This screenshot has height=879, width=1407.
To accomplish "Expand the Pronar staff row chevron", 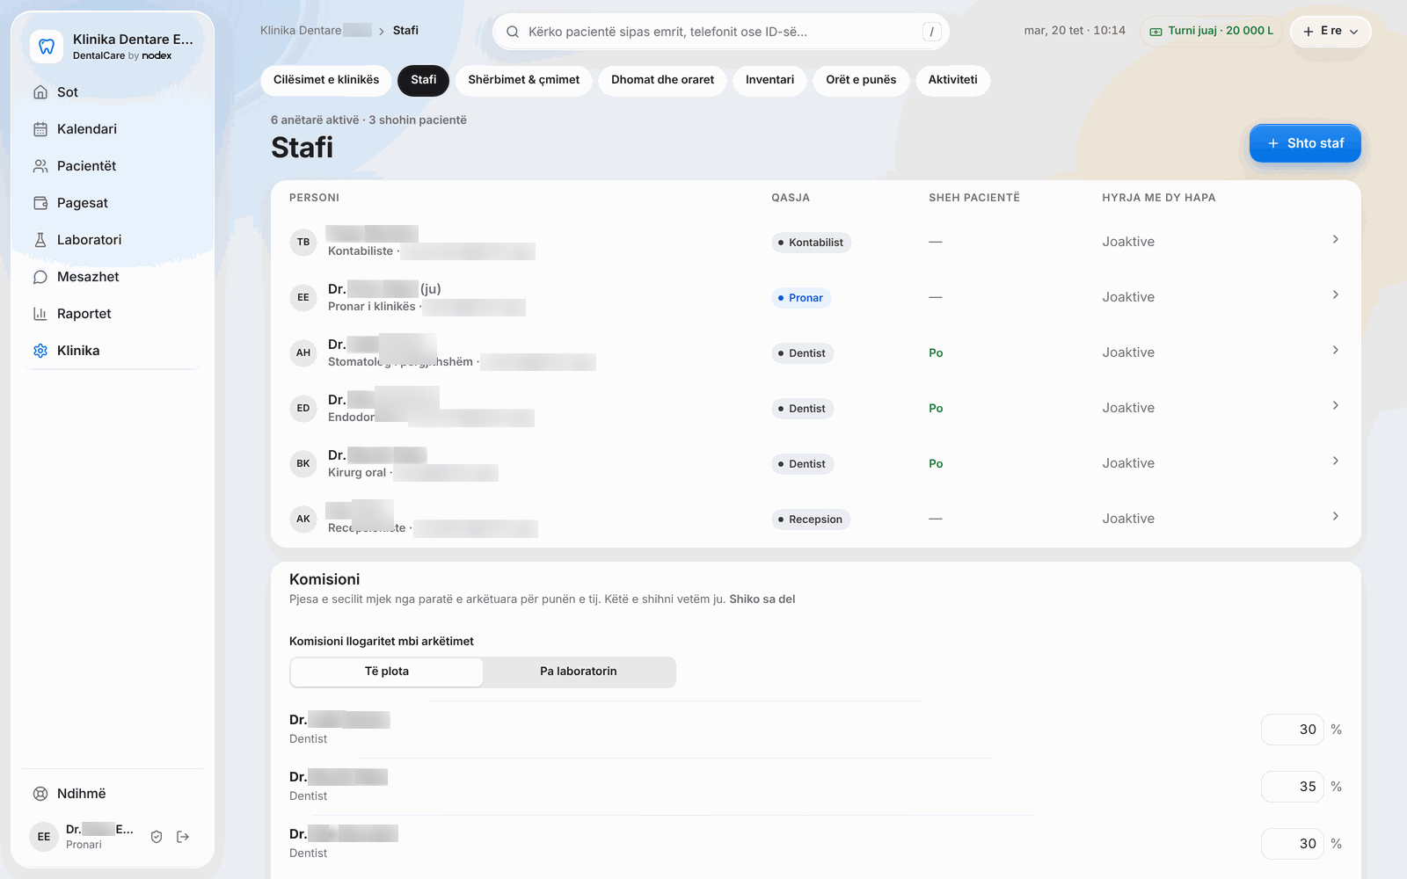I will (1335, 294).
